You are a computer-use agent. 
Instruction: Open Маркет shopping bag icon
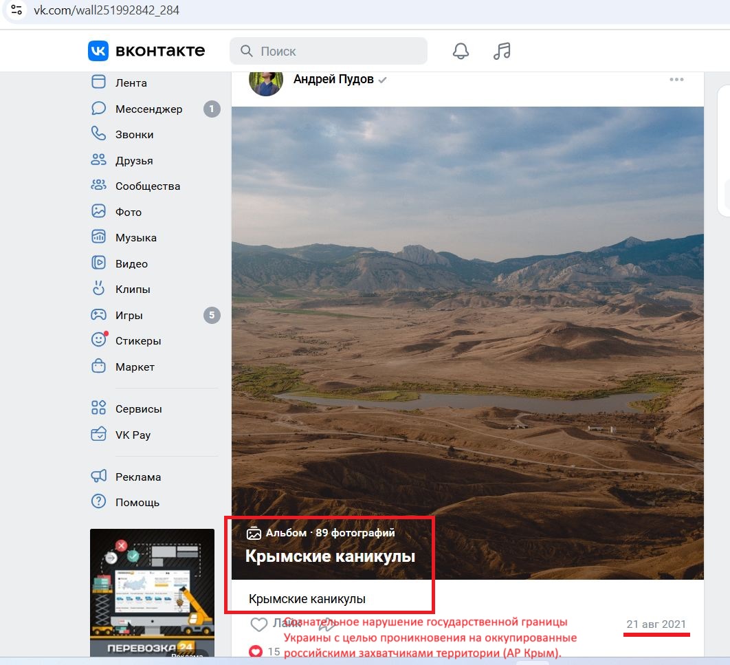tap(99, 366)
